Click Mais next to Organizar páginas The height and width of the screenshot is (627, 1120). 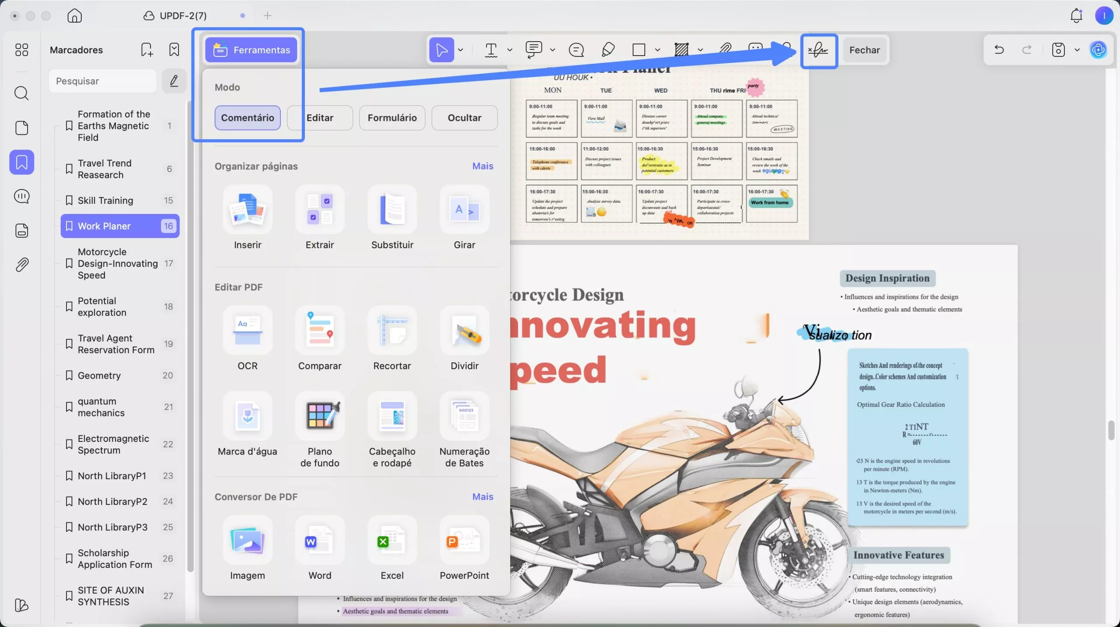click(x=483, y=166)
